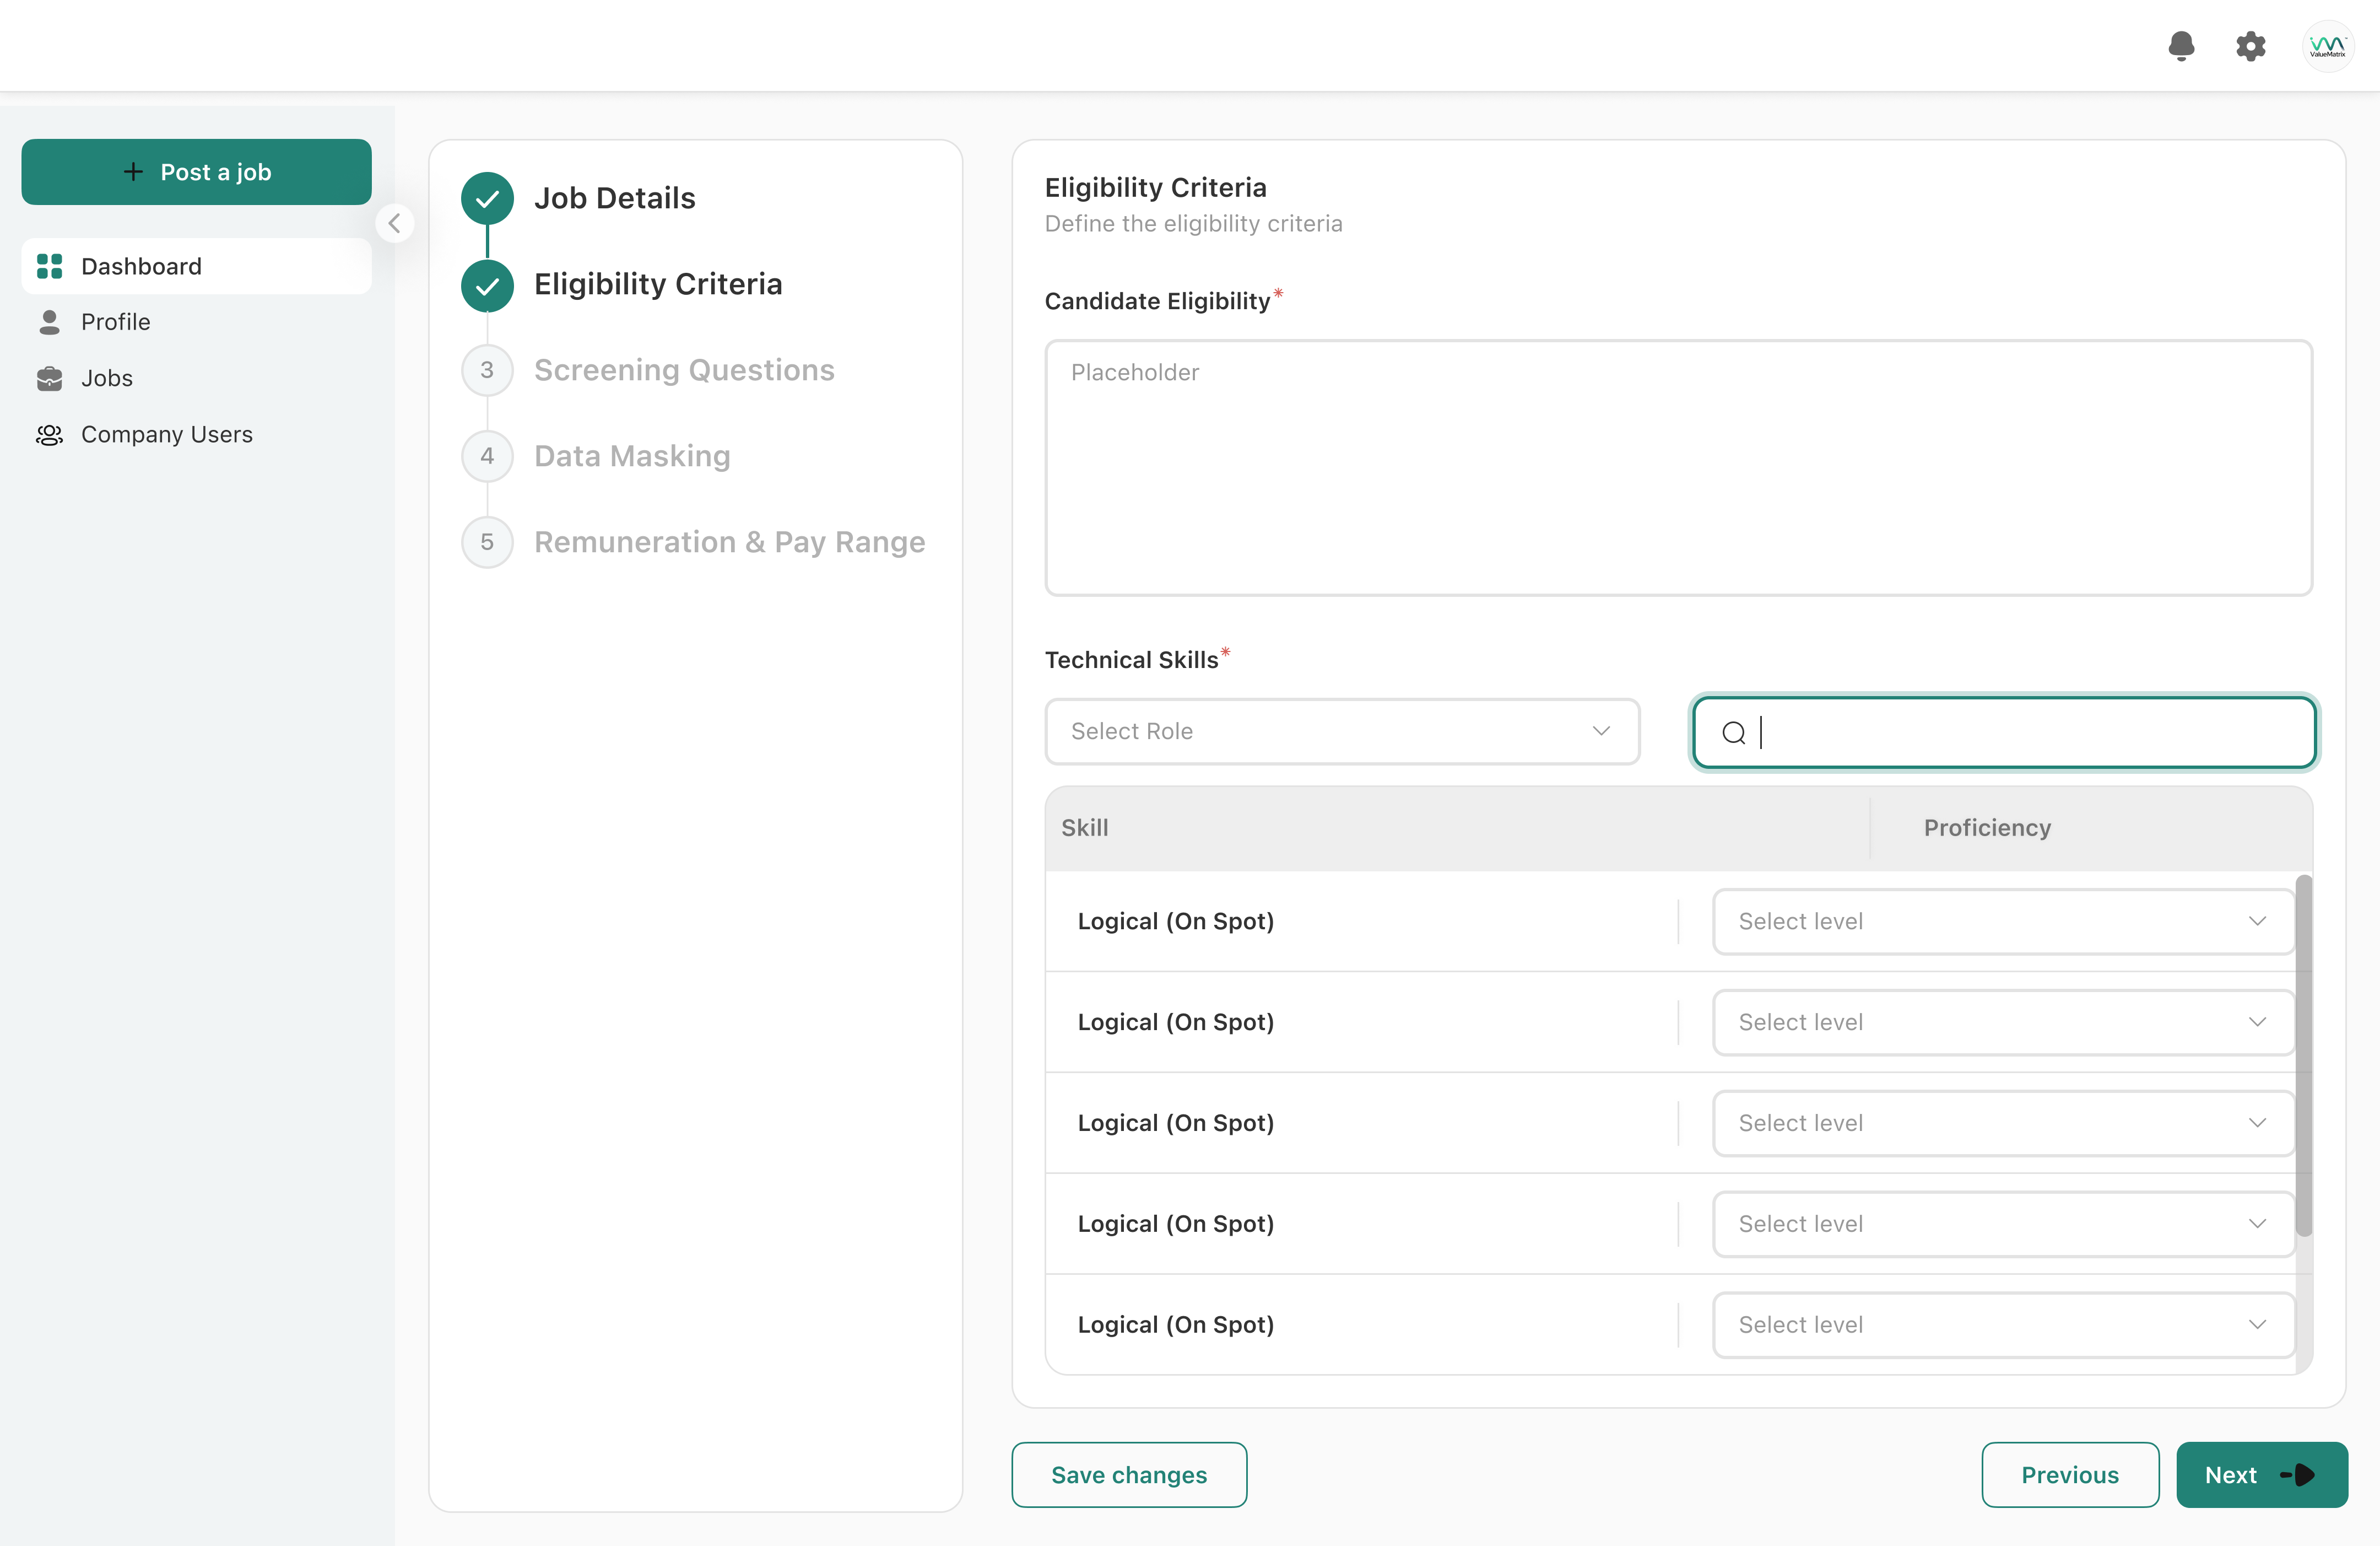Screen dimensions: 2380x1546
Task: Open the last visible Select level dropdown
Action: (x=2002, y=1325)
